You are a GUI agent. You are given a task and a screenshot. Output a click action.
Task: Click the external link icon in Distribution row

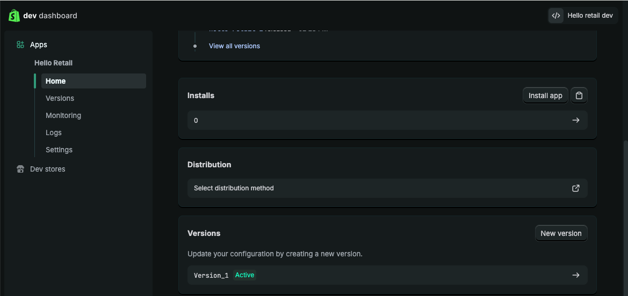coord(576,188)
